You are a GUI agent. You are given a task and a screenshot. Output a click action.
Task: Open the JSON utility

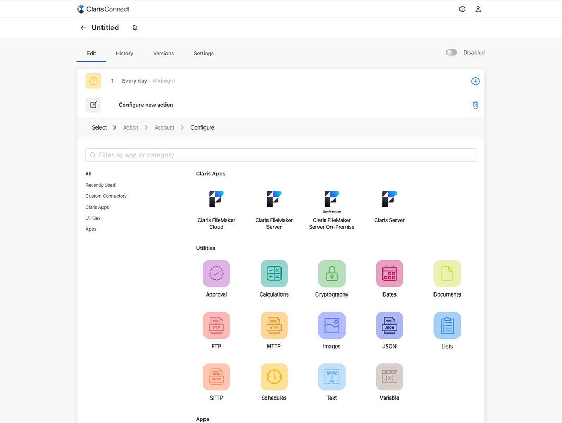[389, 325]
